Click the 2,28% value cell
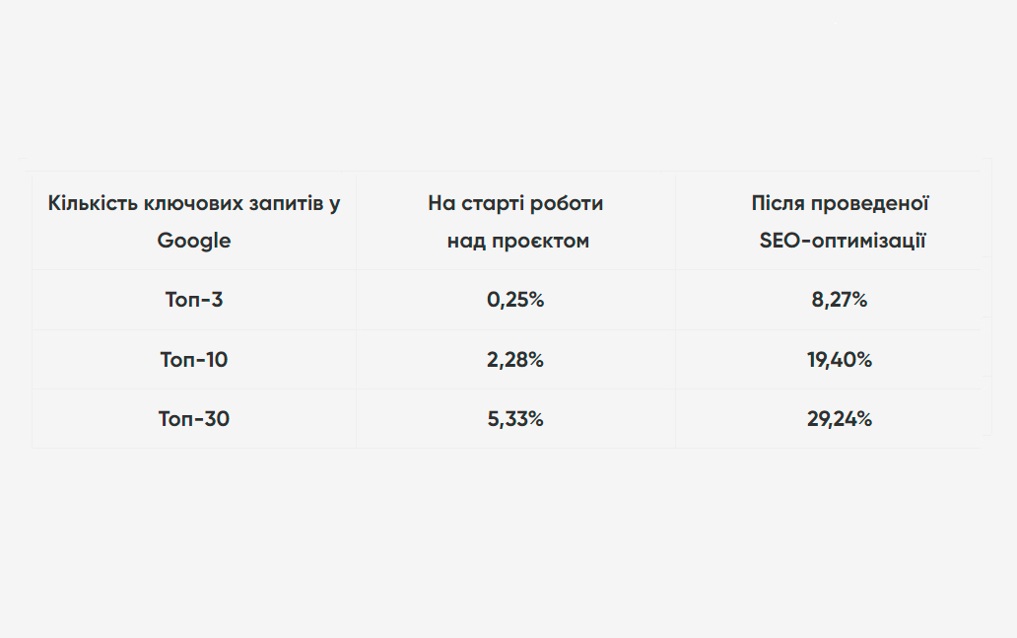The height and width of the screenshot is (638, 1017). 515,360
